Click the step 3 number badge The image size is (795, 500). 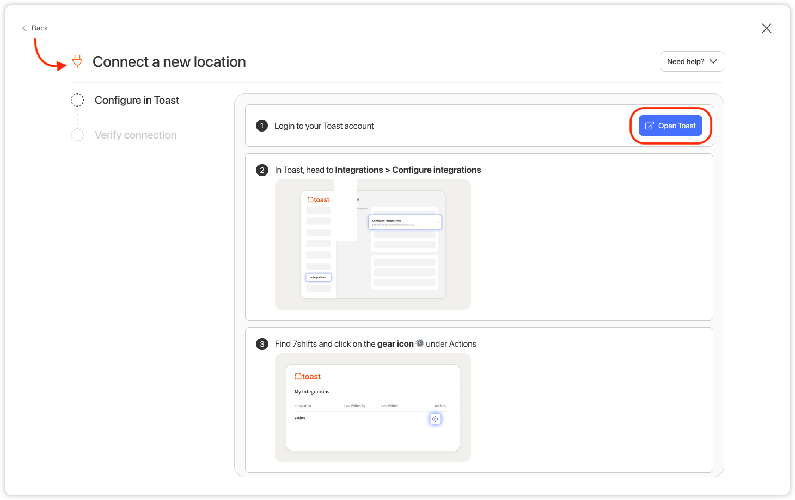click(x=262, y=344)
